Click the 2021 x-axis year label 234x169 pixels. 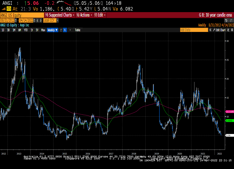point(203,154)
